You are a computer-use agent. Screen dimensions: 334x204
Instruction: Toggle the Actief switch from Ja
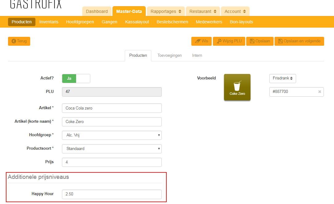(76, 79)
